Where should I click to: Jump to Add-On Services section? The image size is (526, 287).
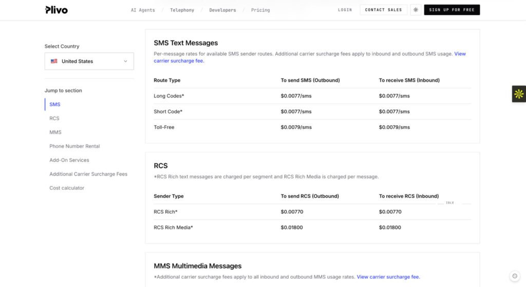[69, 160]
